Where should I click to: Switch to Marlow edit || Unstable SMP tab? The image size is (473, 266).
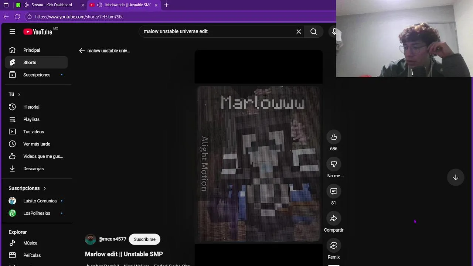click(127, 5)
